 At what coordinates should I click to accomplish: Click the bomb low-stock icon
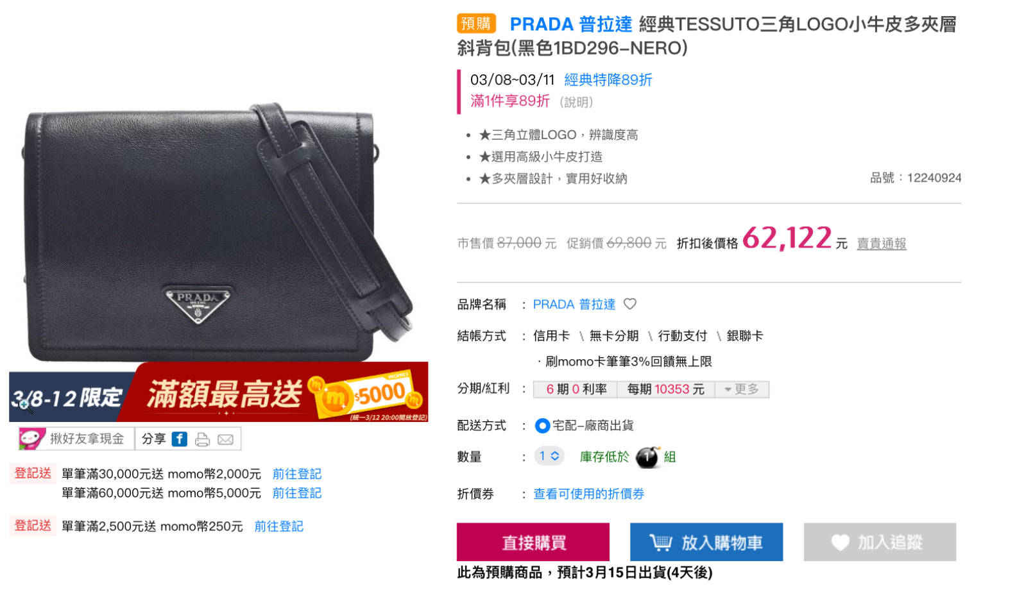tap(647, 457)
